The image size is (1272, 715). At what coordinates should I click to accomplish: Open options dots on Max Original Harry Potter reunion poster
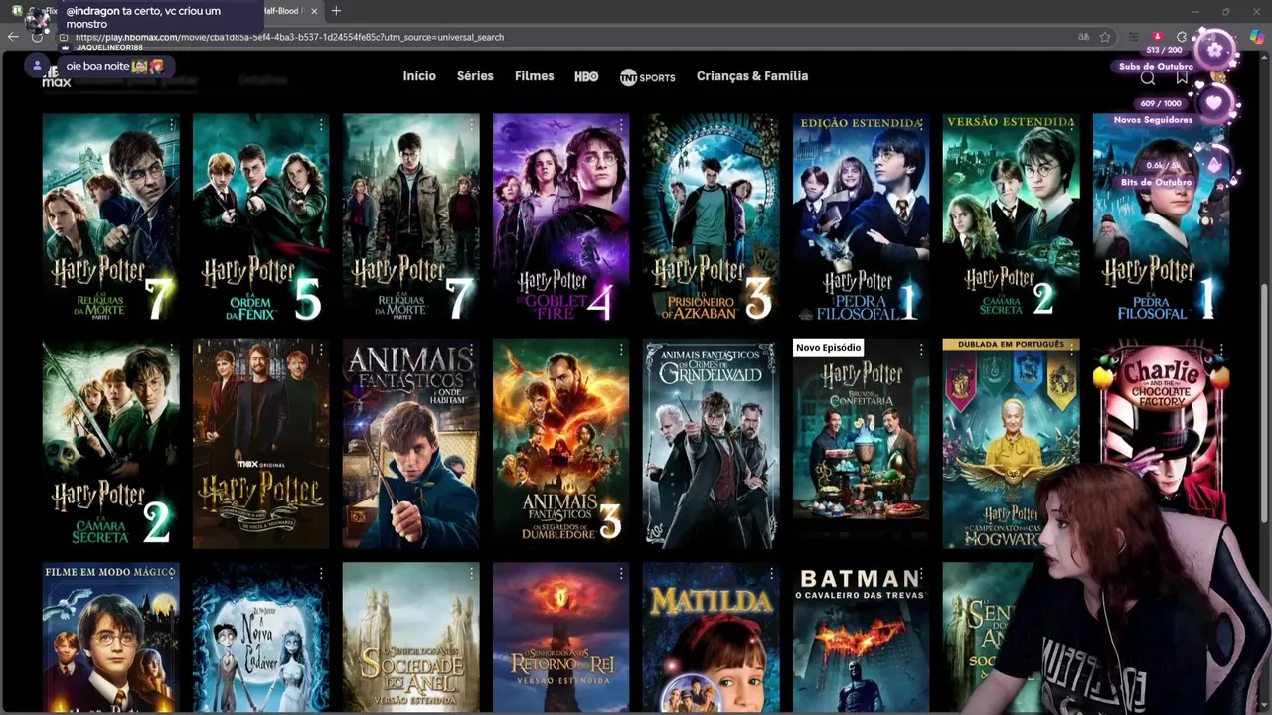[321, 350]
